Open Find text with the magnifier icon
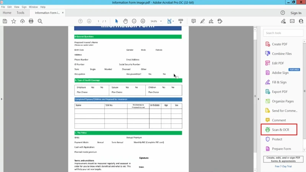The image size is (306, 172). pyautogui.click(x=40, y=21)
